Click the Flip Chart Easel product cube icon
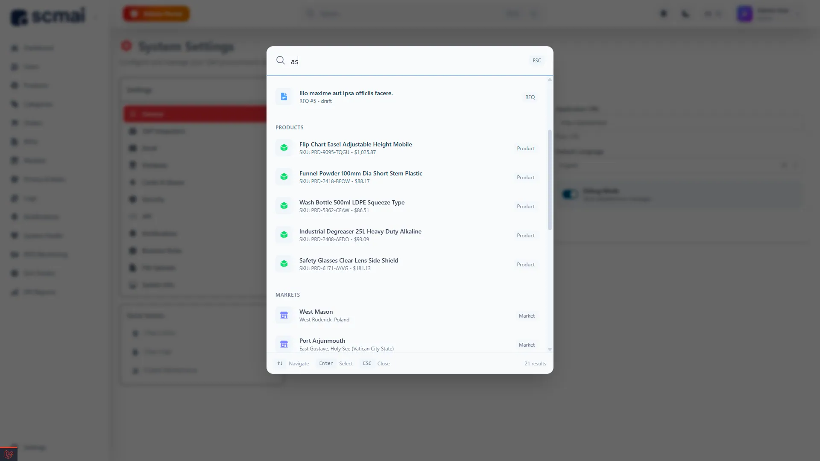This screenshot has width=820, height=461. click(x=284, y=148)
